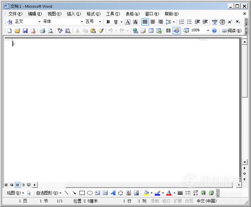
Task: Toggle the Drawing toolbar button
Action: 176,31
